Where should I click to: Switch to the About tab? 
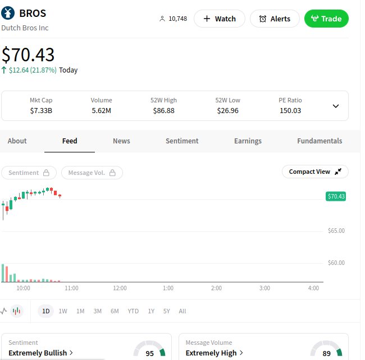pyautogui.click(x=17, y=141)
